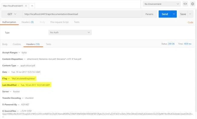
Task: Open manage environments gear icon
Action: (x=192, y=4)
